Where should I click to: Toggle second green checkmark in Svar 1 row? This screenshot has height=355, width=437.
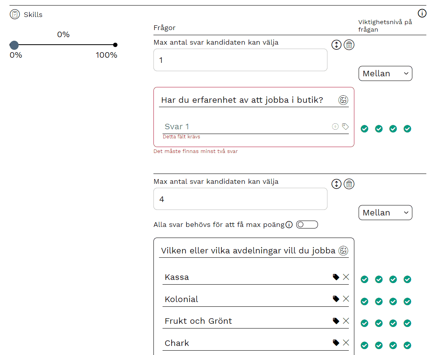point(379,129)
